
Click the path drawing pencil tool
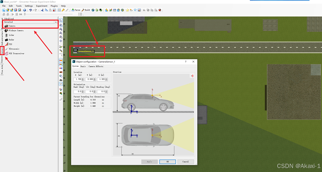[x=61, y=47]
